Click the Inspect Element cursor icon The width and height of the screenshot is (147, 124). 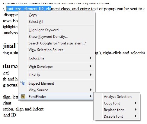(23, 83)
